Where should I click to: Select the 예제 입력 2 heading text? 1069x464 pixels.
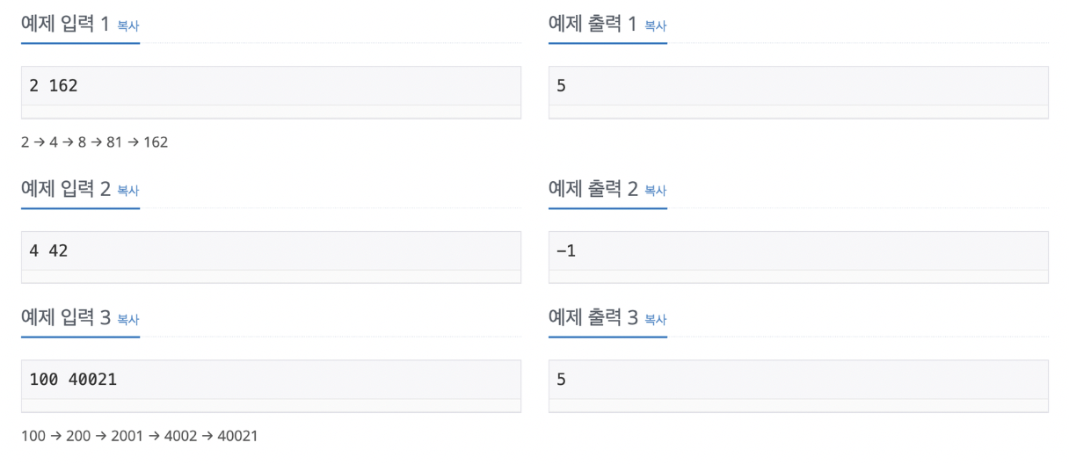click(66, 189)
